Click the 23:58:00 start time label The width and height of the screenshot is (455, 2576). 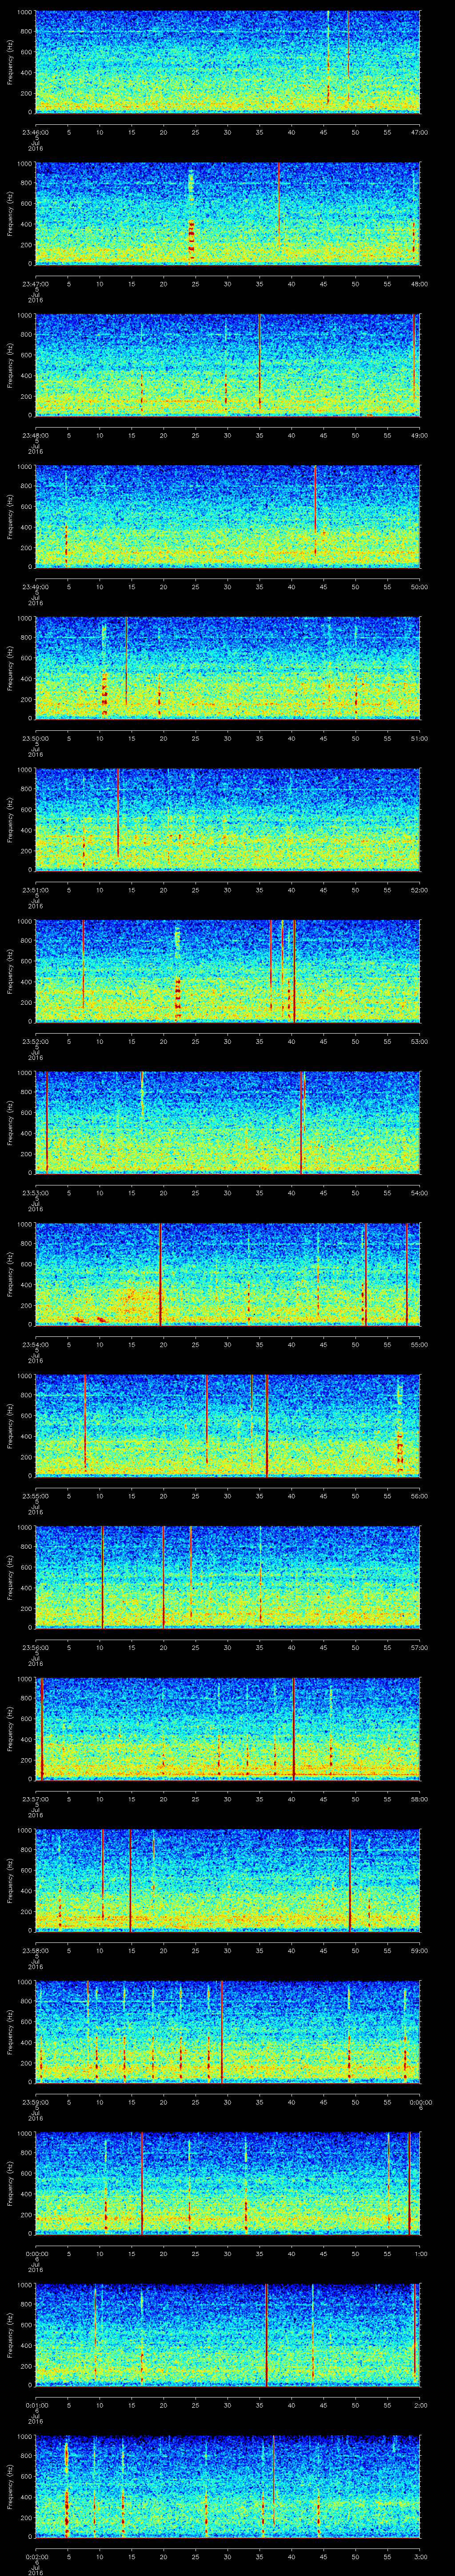tap(36, 1950)
